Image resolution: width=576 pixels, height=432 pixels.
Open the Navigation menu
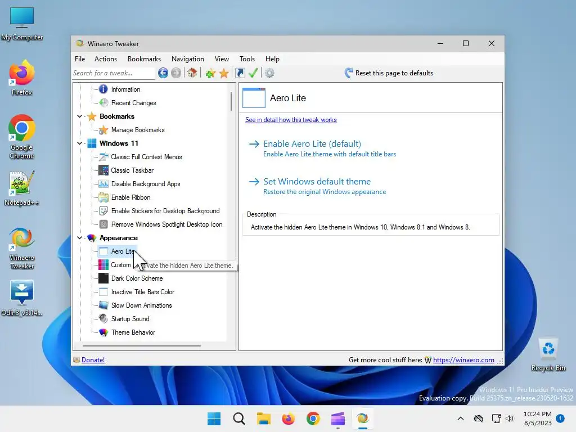click(188, 58)
